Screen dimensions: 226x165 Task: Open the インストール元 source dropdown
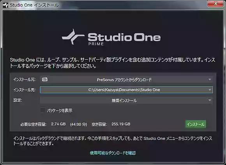coord(126,80)
